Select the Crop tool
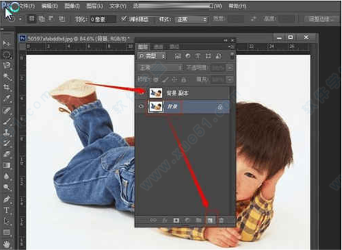The image size is (342, 250). (x=7, y=87)
